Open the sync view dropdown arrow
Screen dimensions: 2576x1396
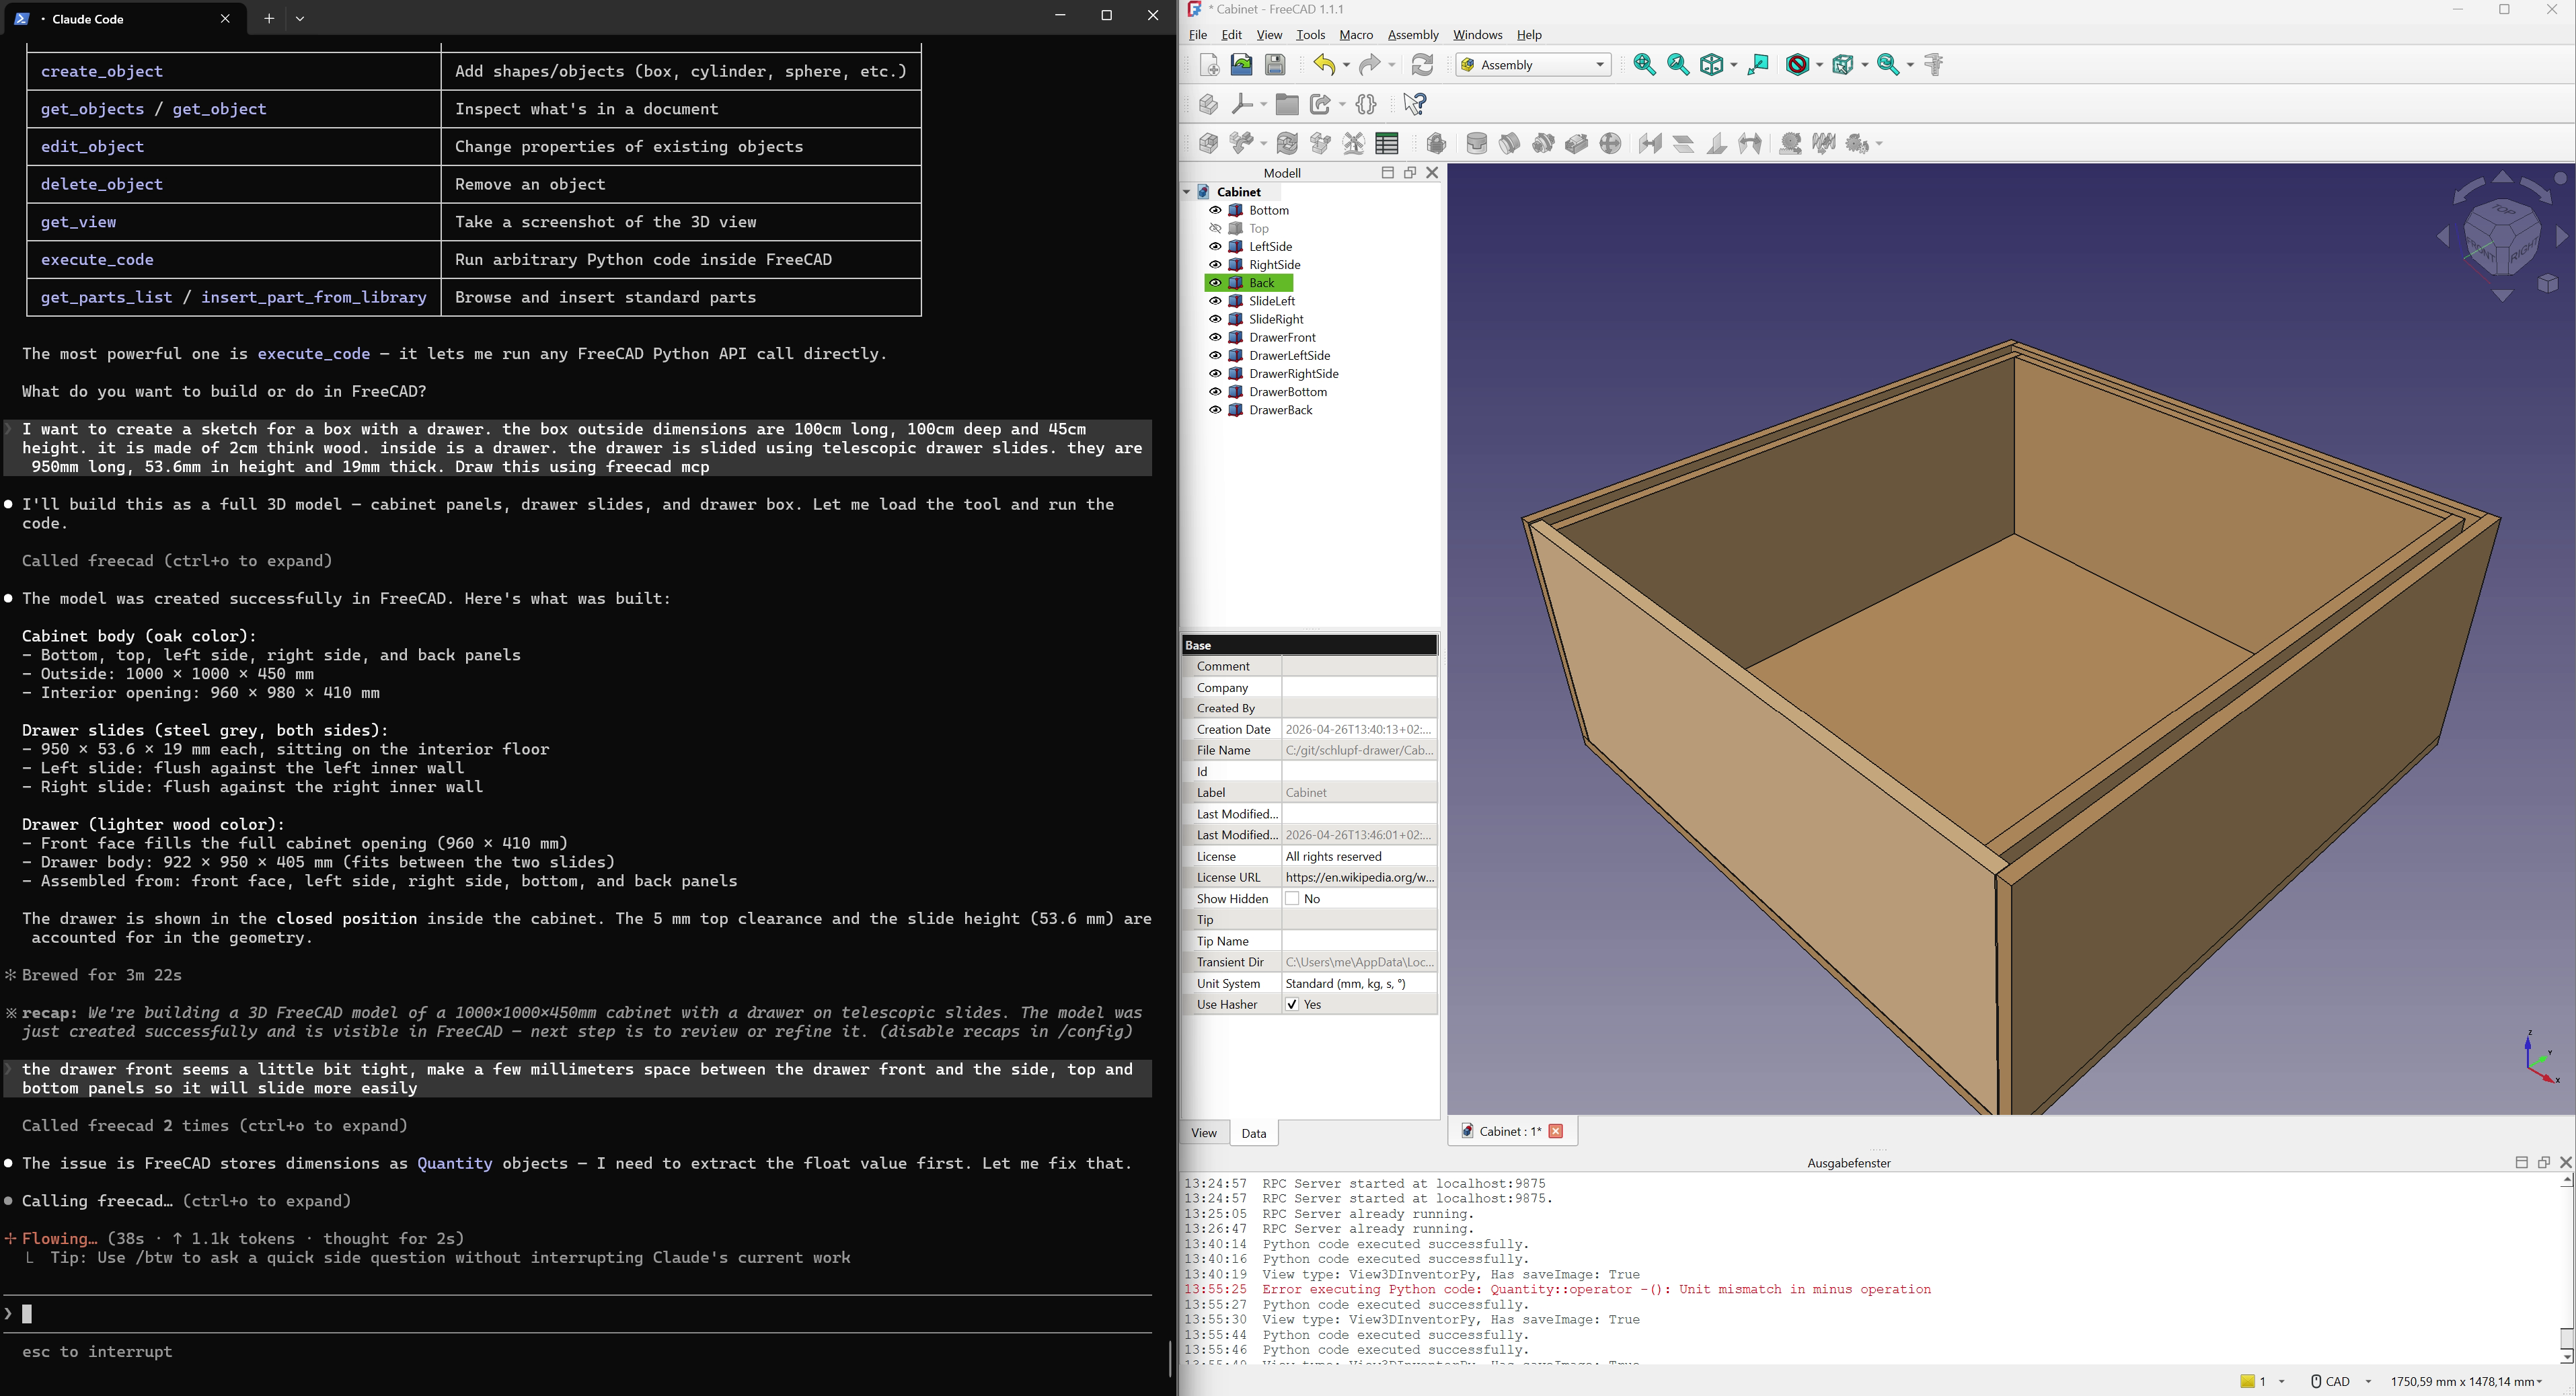pyautogui.click(x=1910, y=66)
